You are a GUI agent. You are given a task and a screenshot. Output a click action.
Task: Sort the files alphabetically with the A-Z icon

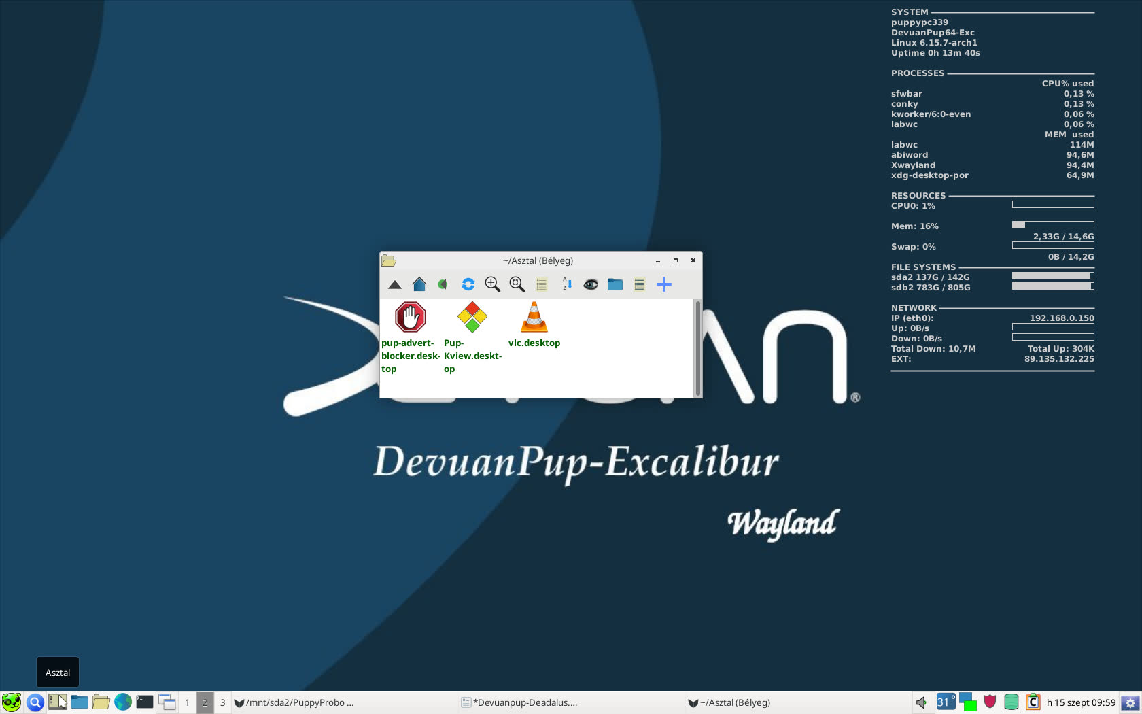(566, 284)
